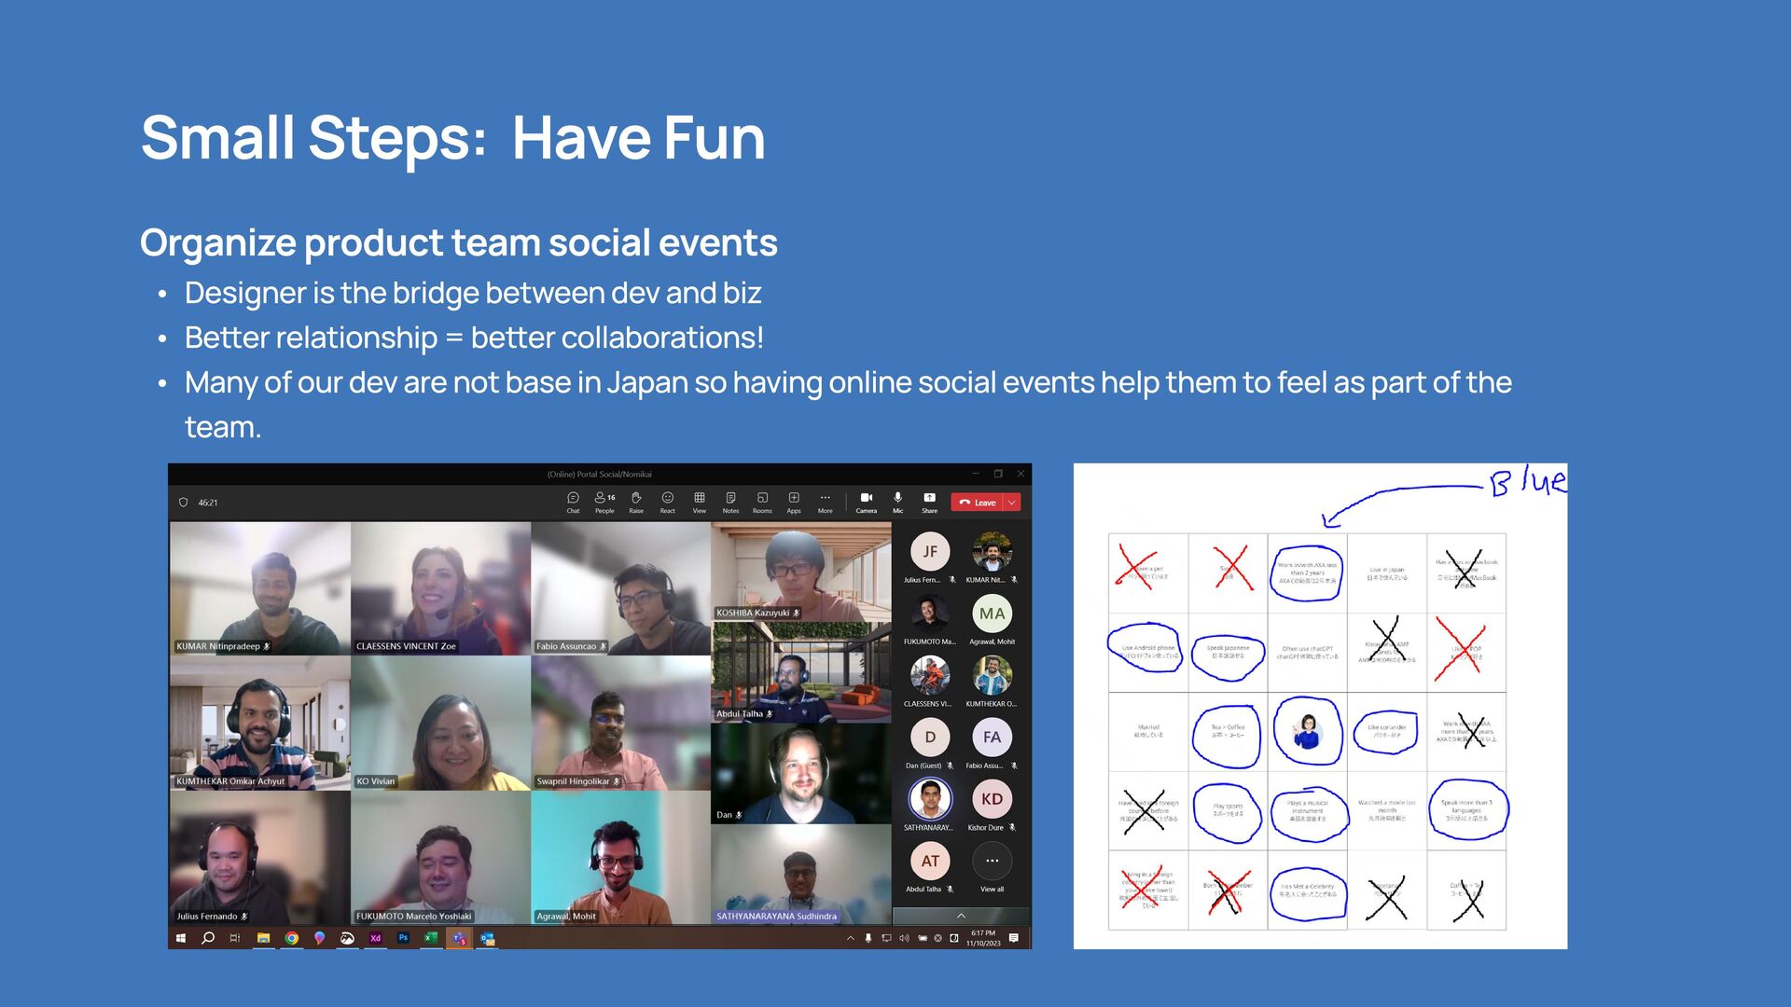Open Adobe XD from the taskbar

pos(375,938)
